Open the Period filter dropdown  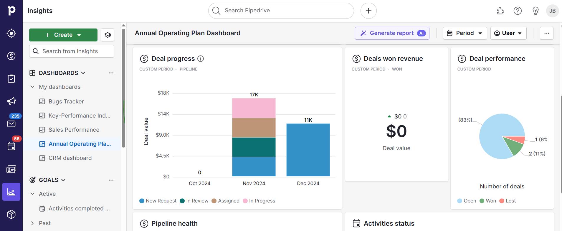[465, 33]
